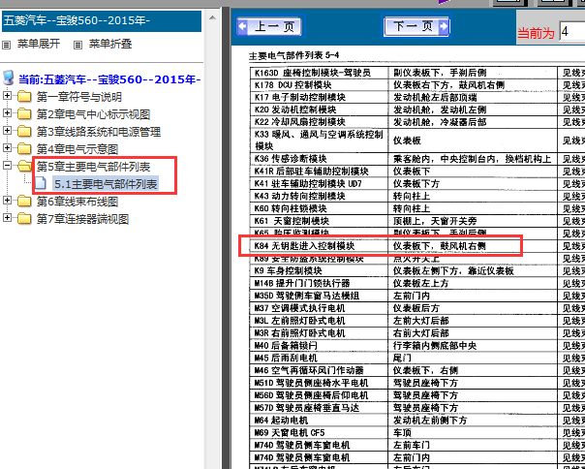This screenshot has width=585, height=469.
Task: Select the 第6章线束布线图 chapter
Action: [x=77, y=202]
